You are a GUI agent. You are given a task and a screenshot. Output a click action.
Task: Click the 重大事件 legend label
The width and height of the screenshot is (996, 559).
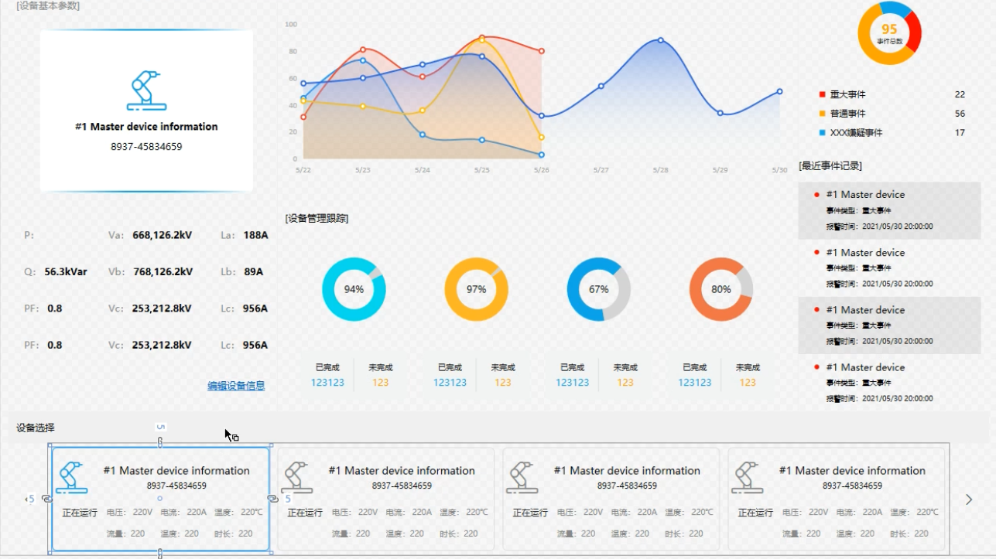[847, 94]
